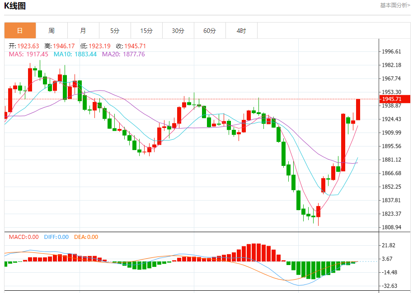Click the 1881.12 price axis label

tap(392, 160)
